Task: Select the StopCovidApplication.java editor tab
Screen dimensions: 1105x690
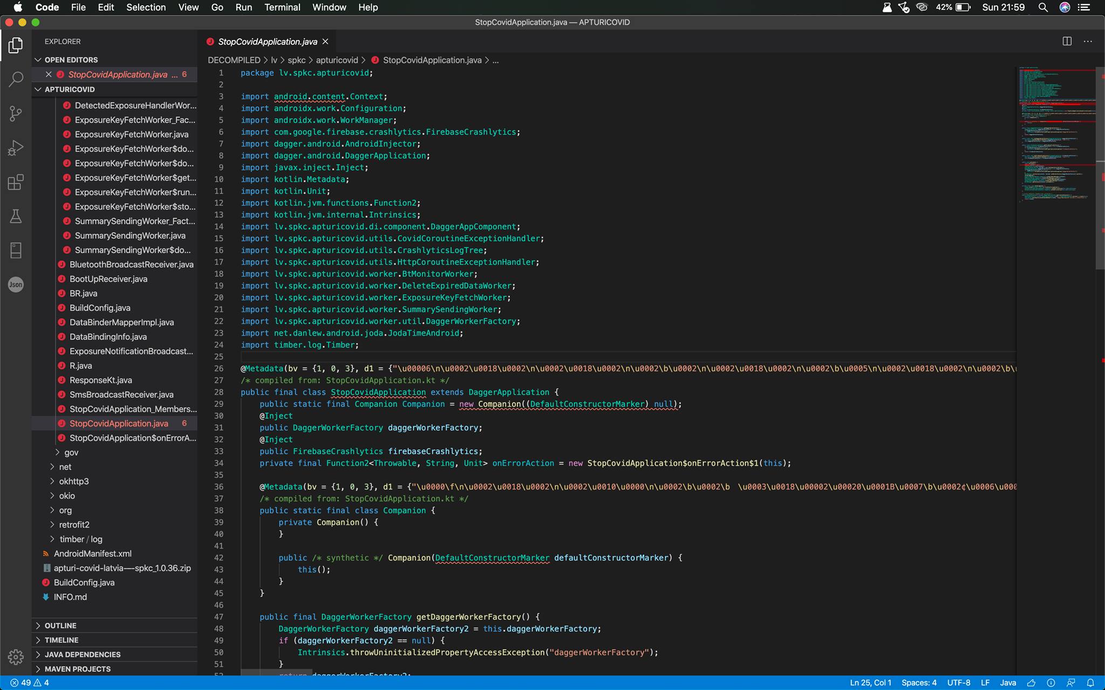Action: (268, 42)
